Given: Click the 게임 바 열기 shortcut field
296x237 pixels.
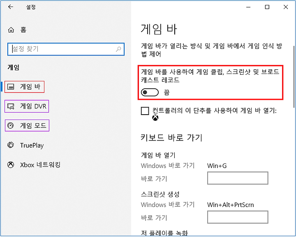Looking at the screenshot, I should (238, 178).
